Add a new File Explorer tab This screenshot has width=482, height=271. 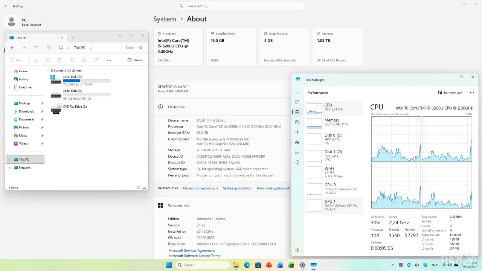73,38
